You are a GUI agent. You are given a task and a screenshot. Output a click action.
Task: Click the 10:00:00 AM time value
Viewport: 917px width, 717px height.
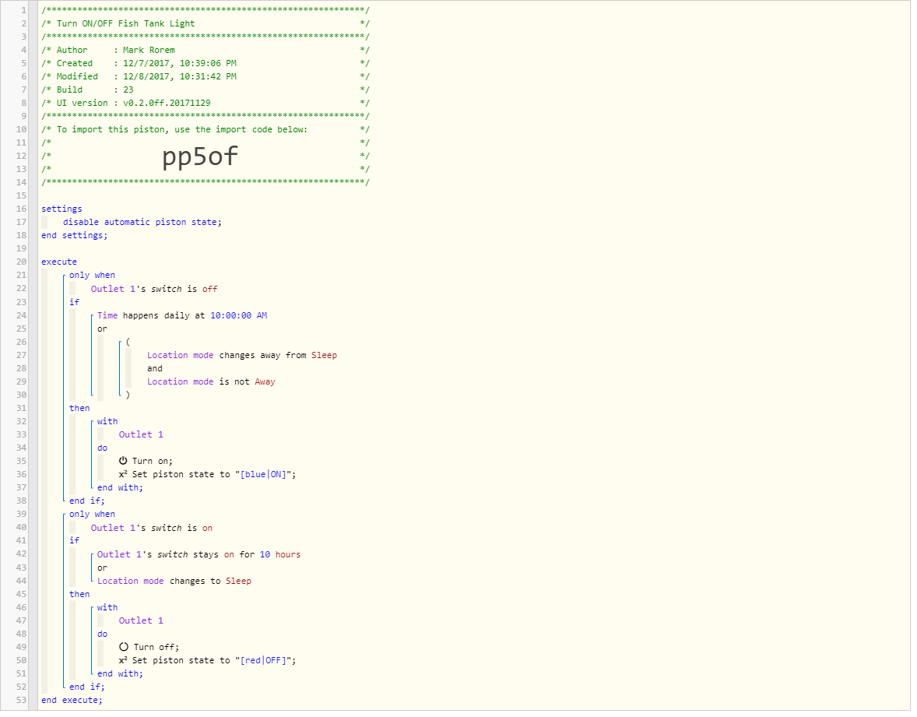[239, 315]
